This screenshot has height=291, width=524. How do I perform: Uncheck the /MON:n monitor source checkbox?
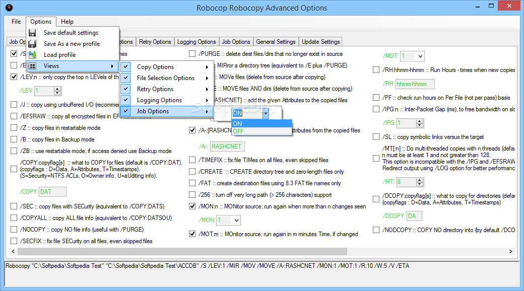tap(192, 206)
